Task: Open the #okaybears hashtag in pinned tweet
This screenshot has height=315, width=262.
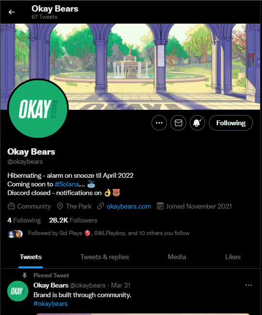Action: point(51,303)
